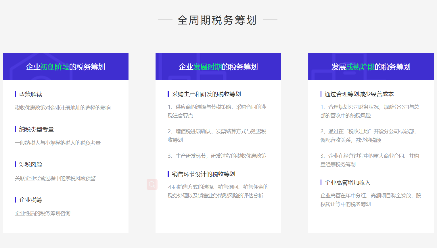Click the 企业高管在年中分红 description text
The width and height of the screenshot is (437, 248).
coord(370,200)
